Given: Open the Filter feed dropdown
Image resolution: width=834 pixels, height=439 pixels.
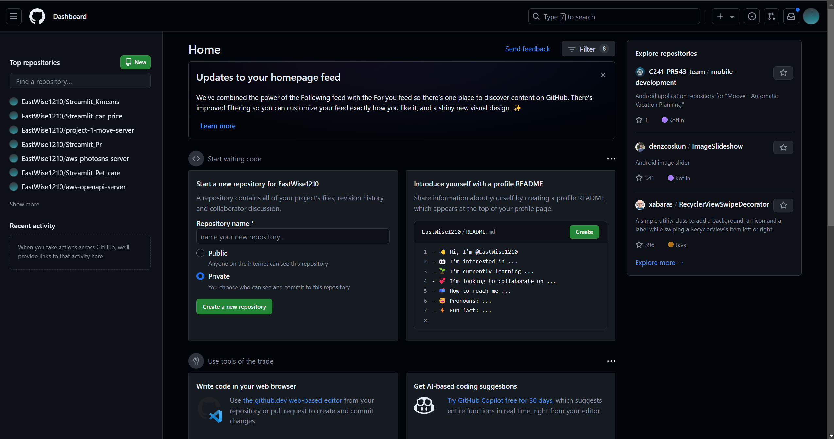Looking at the screenshot, I should click(x=588, y=49).
